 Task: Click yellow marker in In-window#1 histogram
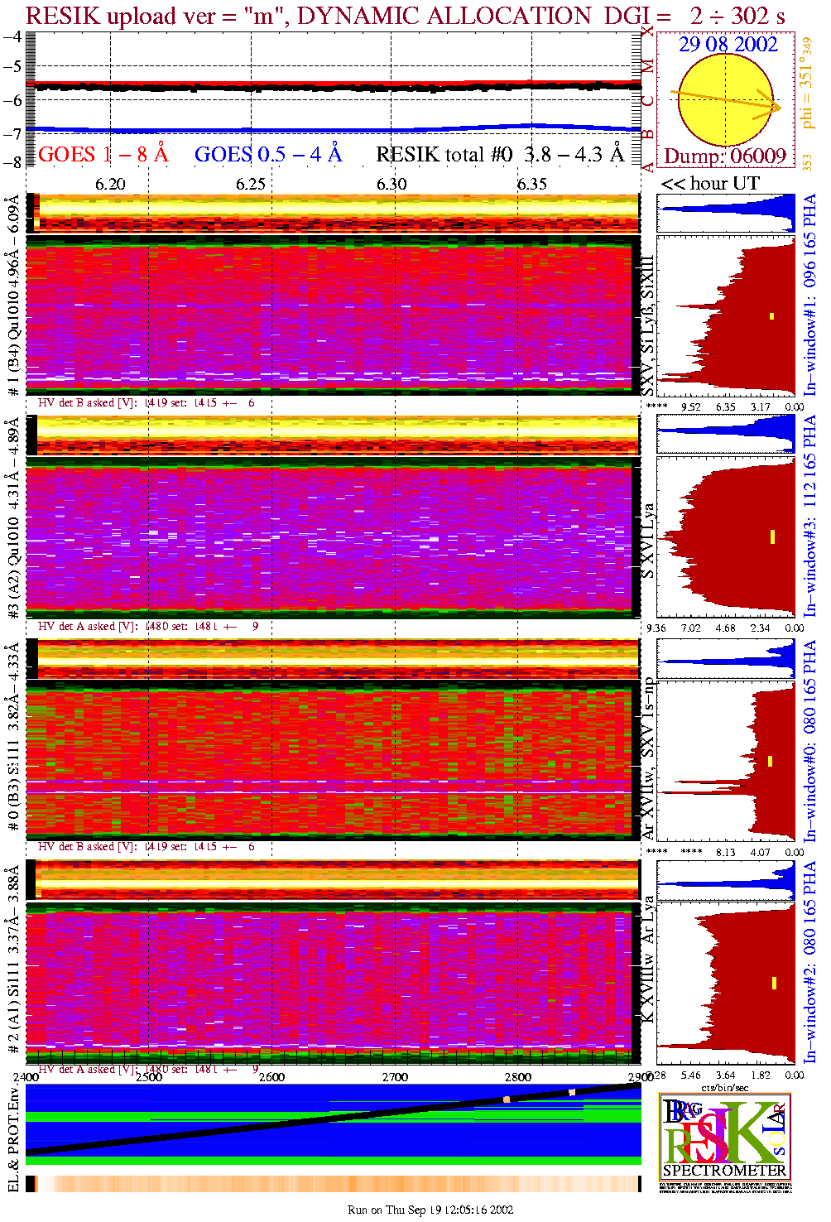771,315
